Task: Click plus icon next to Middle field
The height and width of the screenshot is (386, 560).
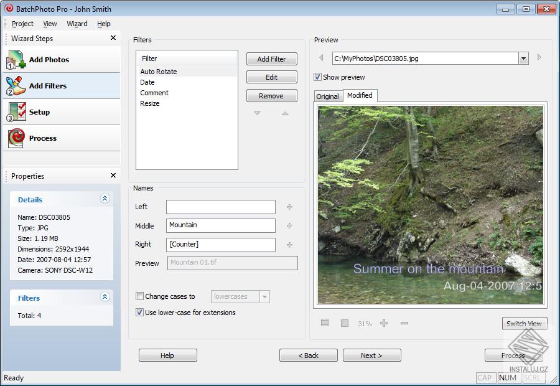Action: [289, 225]
